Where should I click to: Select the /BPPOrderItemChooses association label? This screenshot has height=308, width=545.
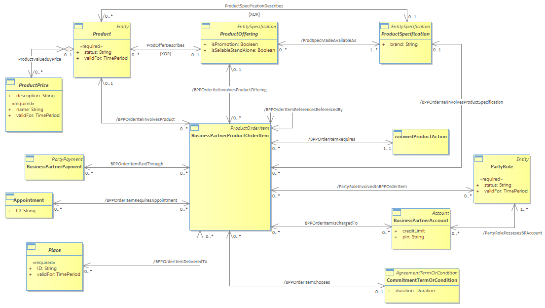pos(307,282)
